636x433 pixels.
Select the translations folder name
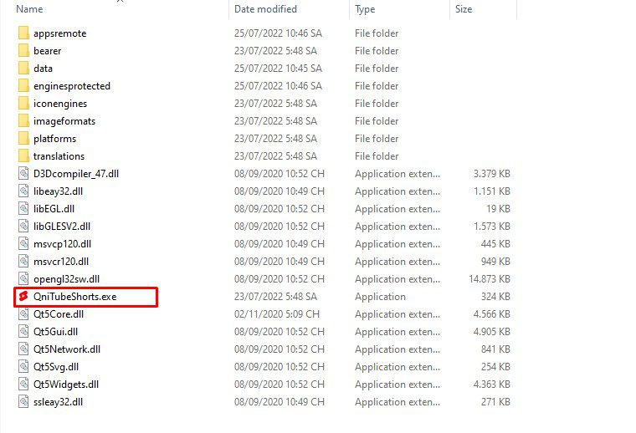(x=59, y=156)
